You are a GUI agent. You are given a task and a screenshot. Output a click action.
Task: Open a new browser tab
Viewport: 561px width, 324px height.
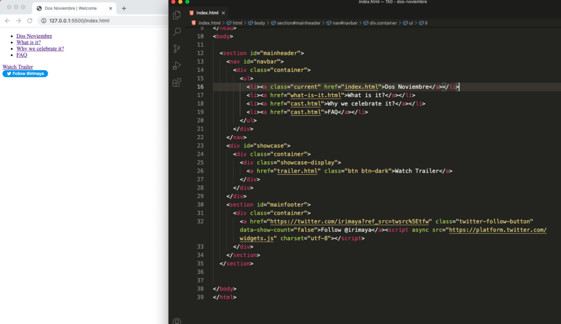pos(124,8)
